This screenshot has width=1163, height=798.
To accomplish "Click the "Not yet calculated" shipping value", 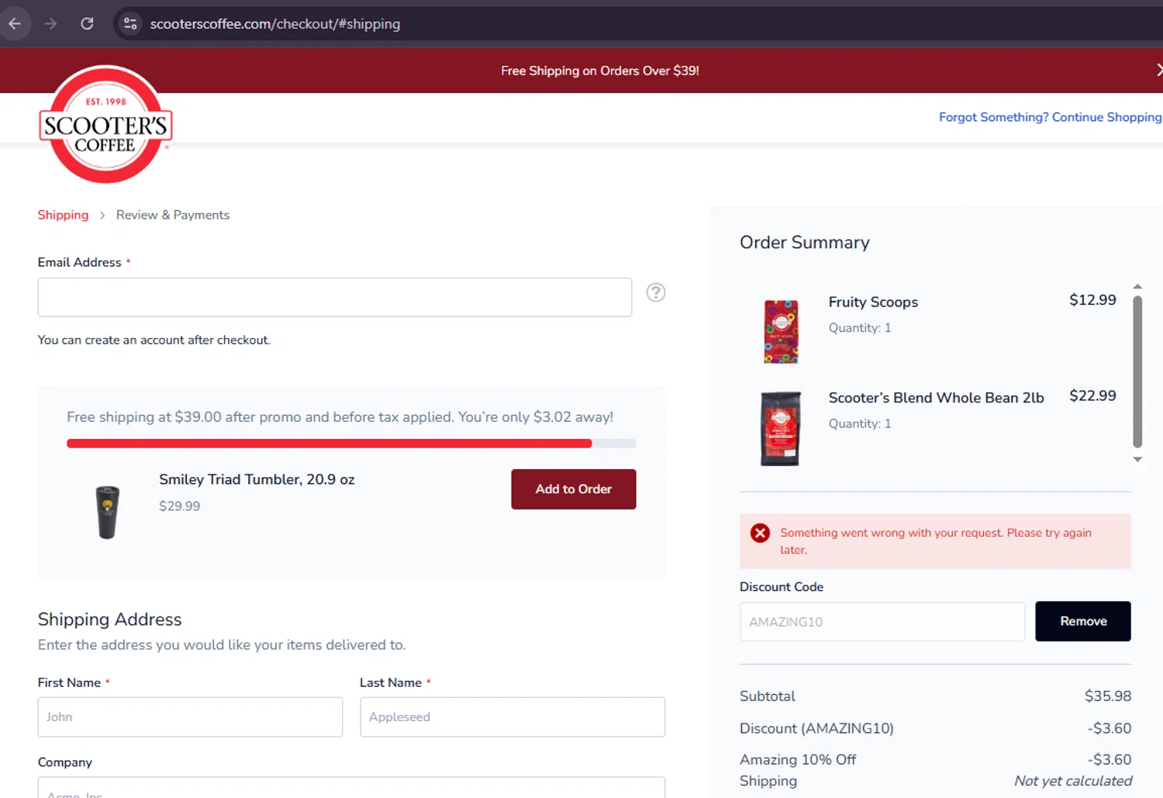I will click(1073, 781).
